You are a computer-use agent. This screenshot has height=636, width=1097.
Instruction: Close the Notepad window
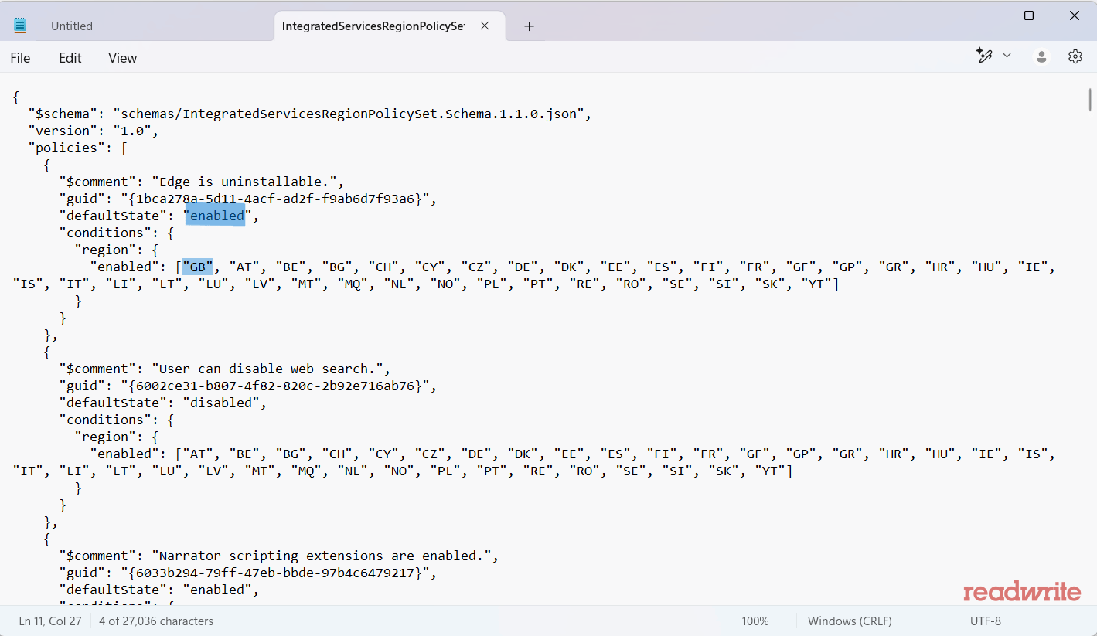tap(1075, 15)
